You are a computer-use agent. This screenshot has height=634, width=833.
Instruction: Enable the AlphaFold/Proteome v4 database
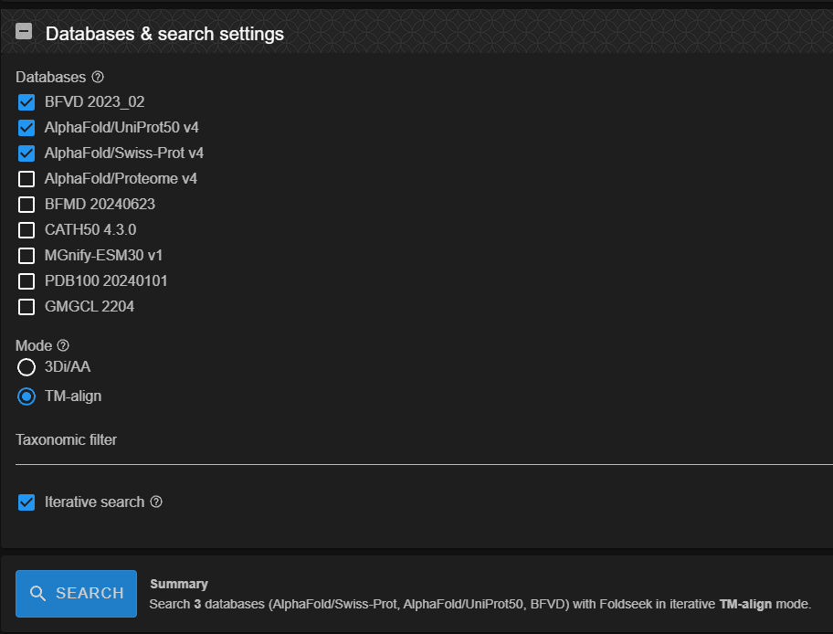(26, 179)
